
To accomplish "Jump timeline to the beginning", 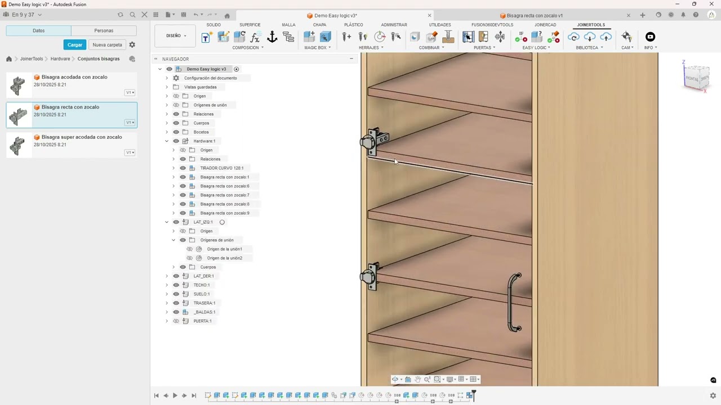I will point(157,395).
